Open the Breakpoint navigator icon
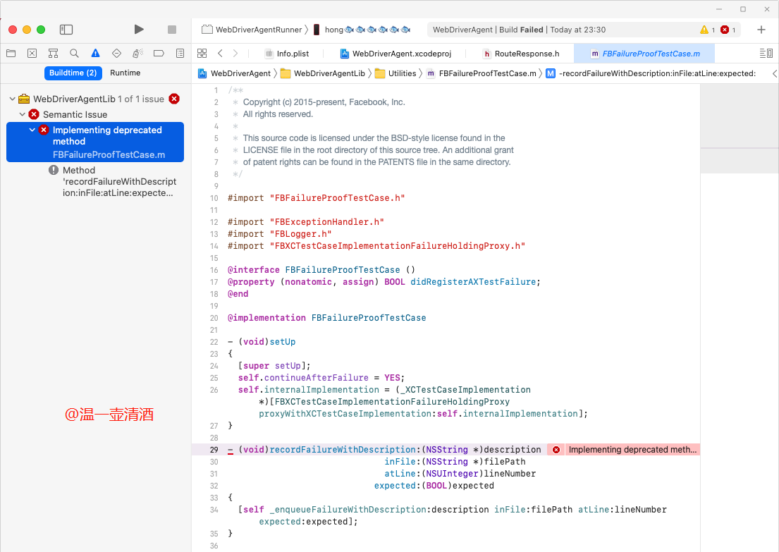The height and width of the screenshot is (552, 779). [159, 53]
